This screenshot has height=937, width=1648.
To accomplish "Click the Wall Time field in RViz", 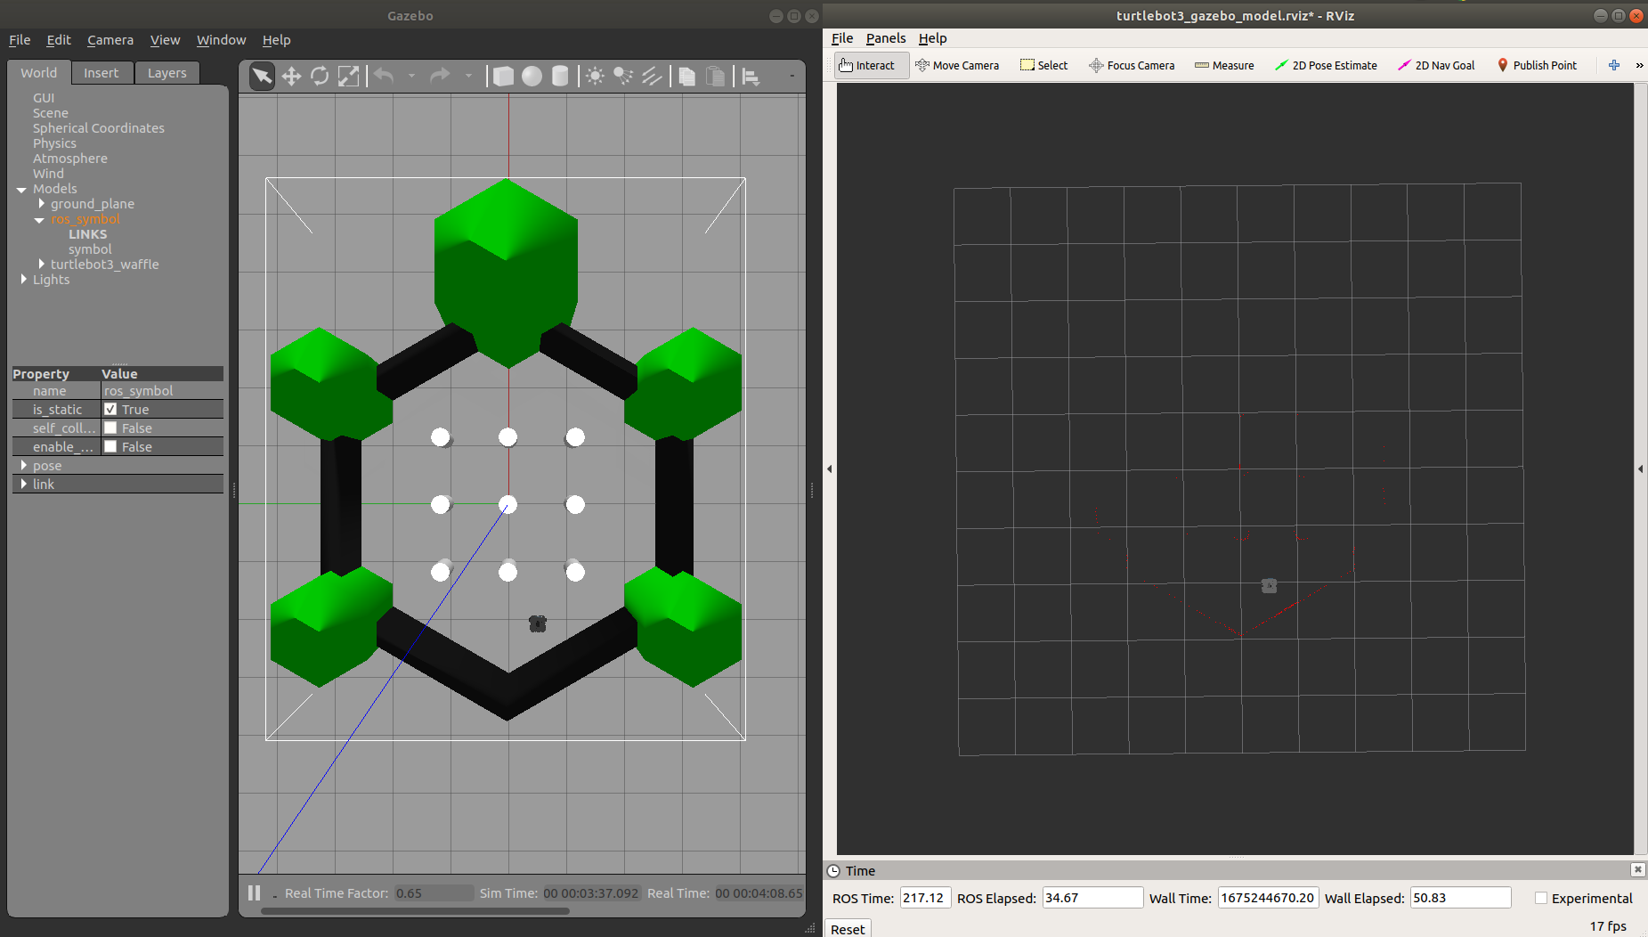I will point(1267,898).
